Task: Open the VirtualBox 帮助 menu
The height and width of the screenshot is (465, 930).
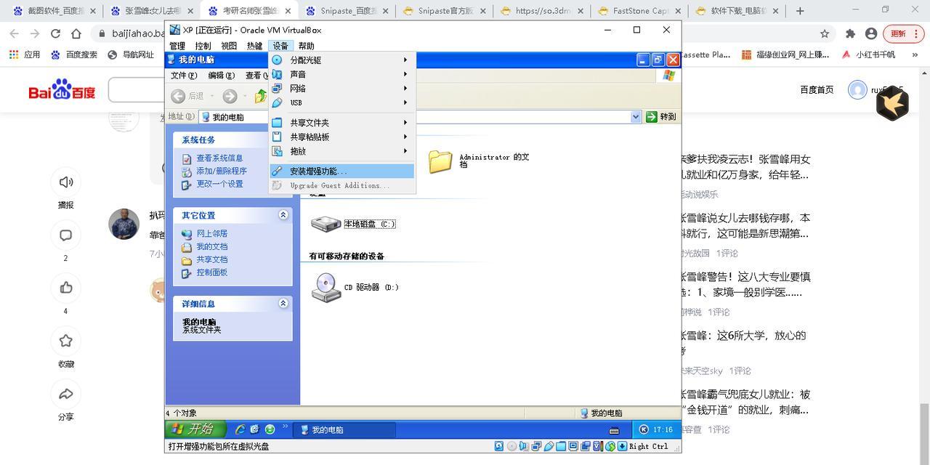Action: [306, 46]
